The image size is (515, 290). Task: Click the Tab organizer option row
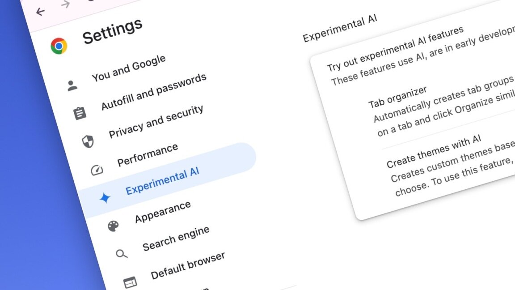(x=440, y=108)
